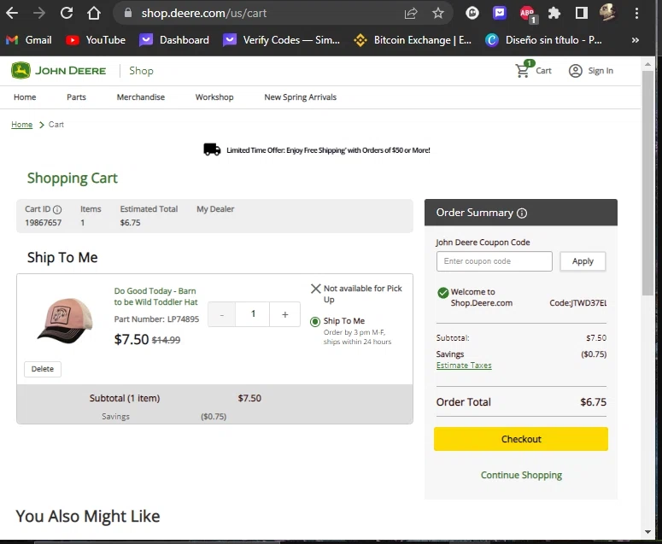
Task: Click the page vertical scrollbar
Action: coord(647,183)
